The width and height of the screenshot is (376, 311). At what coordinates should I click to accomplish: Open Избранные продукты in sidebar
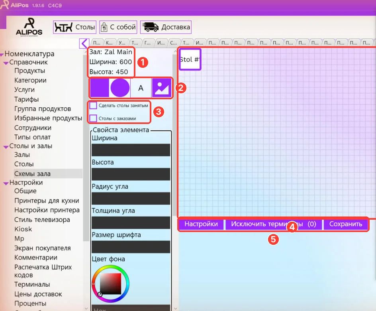coord(48,118)
